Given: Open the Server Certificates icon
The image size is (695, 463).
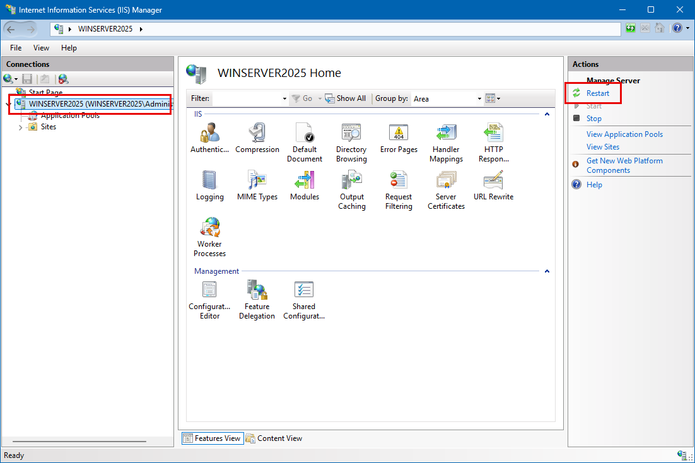Looking at the screenshot, I should pos(446,182).
